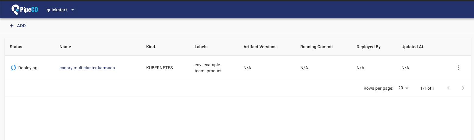Screen dimensions: 474x140
Task: Open the three-dot row actions menu
Action: tap(458, 68)
